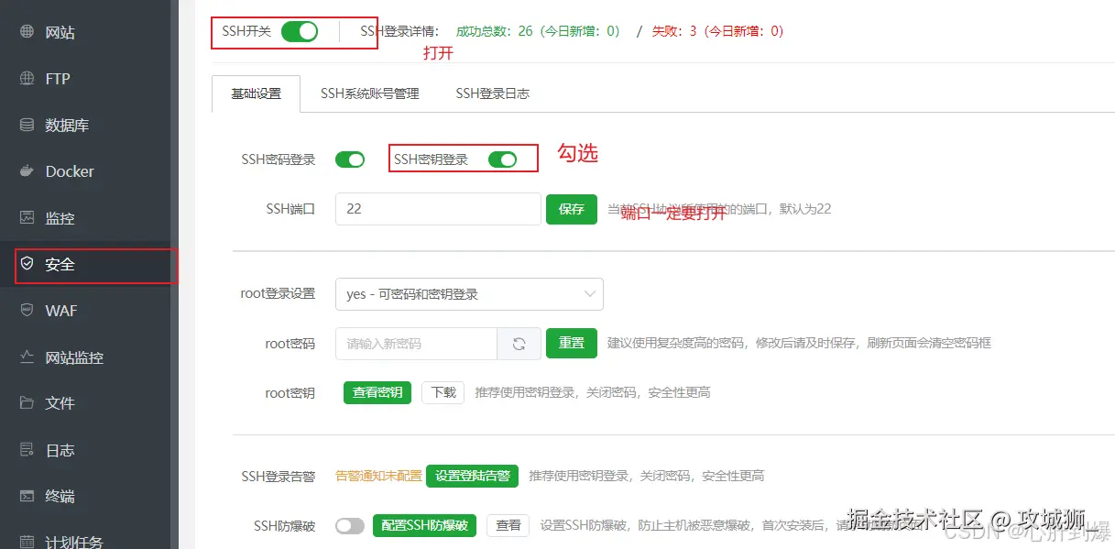The height and width of the screenshot is (549, 1115).
Task: Disable SSH密码登录 (password login)
Action: tap(349, 159)
